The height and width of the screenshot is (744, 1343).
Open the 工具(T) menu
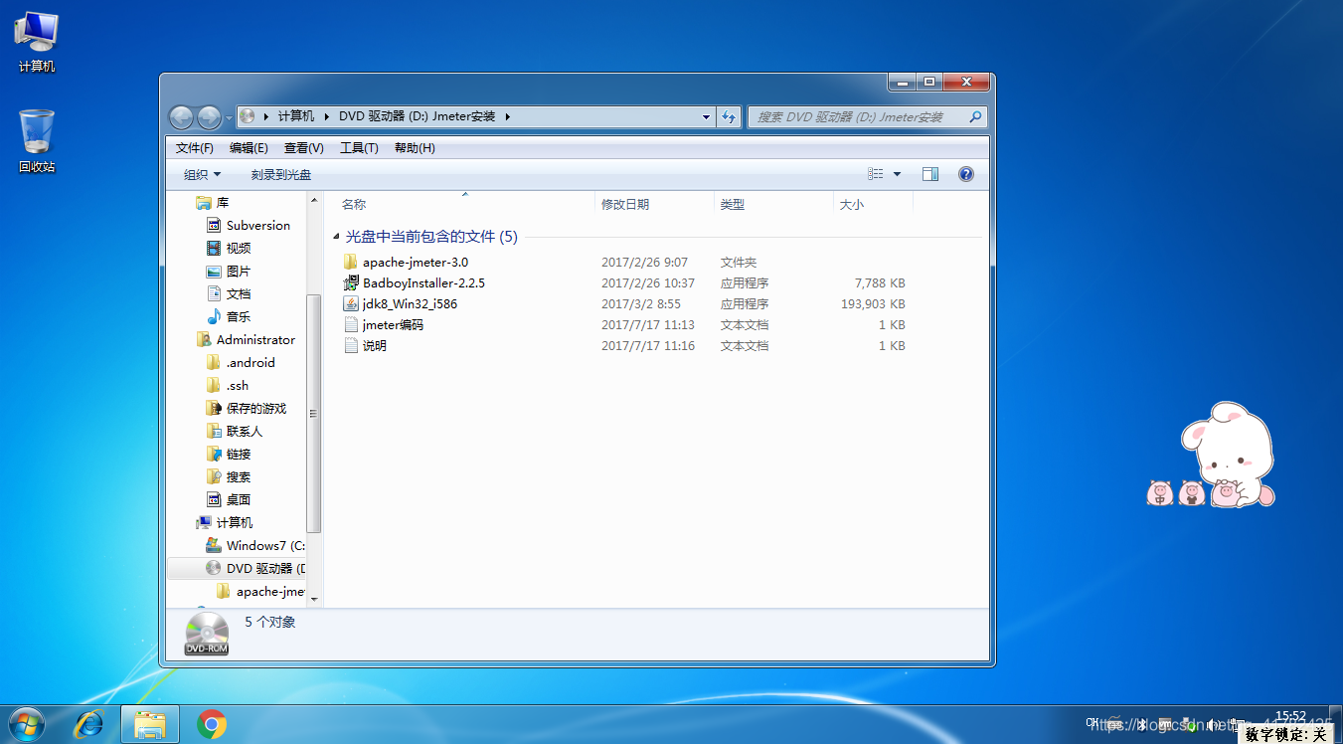click(359, 147)
